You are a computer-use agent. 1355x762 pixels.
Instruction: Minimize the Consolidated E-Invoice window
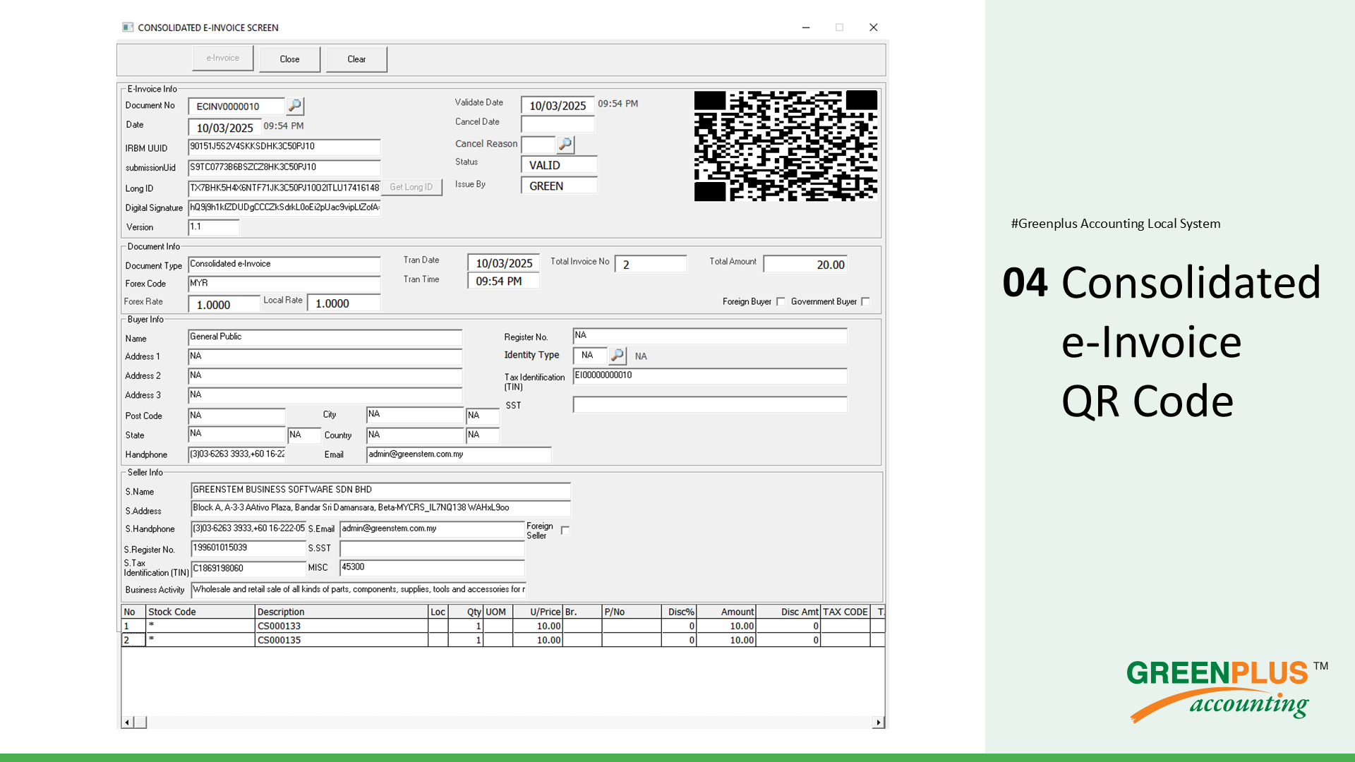[x=805, y=28]
